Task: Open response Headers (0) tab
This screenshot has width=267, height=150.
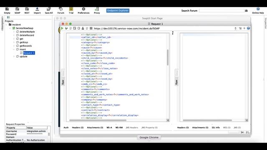Action: [183, 127]
